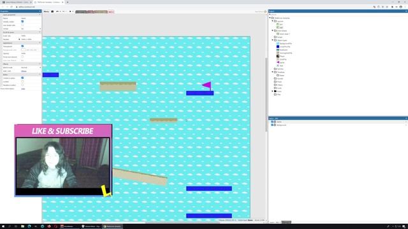Click the Effects edit link
Image resolution: width=408 pixels, height=229 pixels.
tap(24, 71)
